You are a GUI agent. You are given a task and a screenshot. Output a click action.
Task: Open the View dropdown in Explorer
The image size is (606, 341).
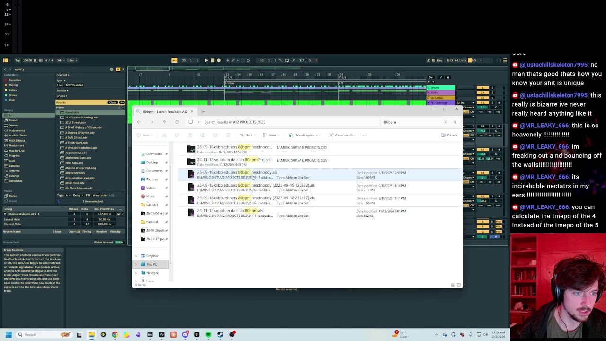click(x=272, y=135)
